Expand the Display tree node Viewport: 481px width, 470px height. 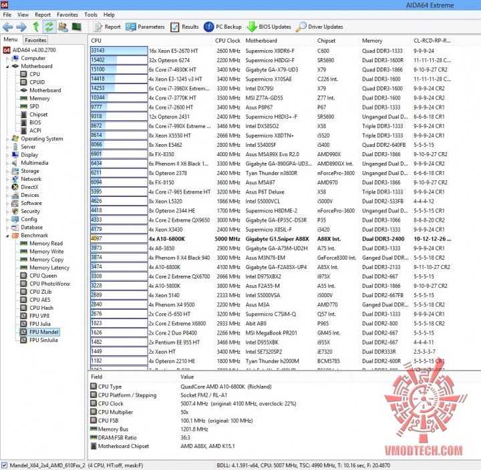coord(7,155)
